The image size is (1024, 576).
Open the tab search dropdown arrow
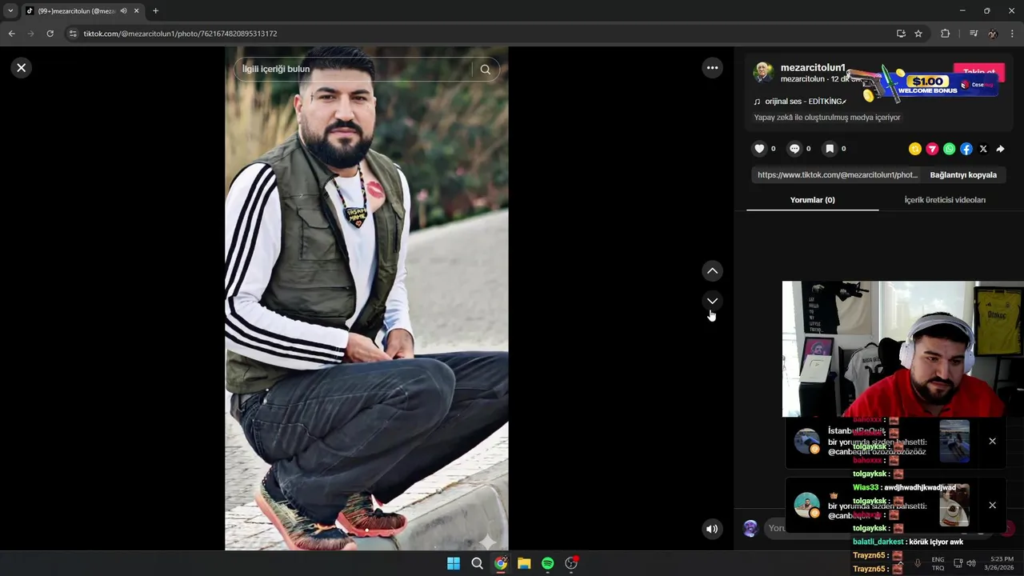[x=10, y=11]
